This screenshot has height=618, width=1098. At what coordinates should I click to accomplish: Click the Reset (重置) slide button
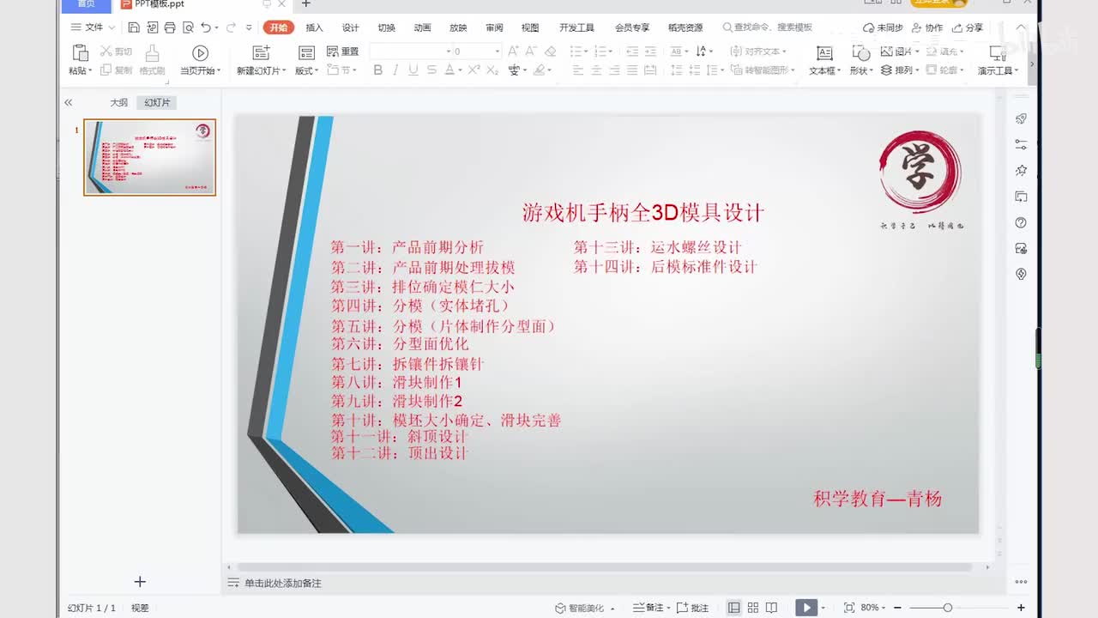click(x=343, y=51)
